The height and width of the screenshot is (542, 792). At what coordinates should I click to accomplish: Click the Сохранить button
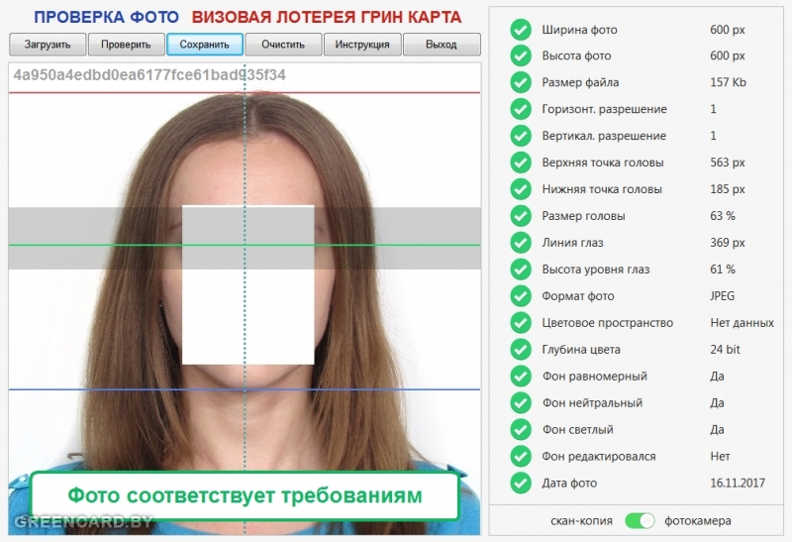[x=205, y=45]
